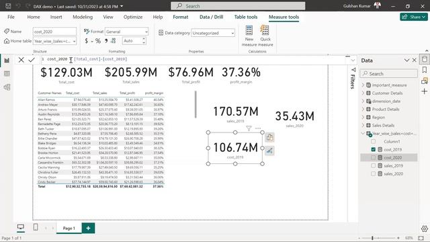Viewport: 430px width, 242px height.
Task: Switch to mobile layout icon
Action: coord(36,227)
